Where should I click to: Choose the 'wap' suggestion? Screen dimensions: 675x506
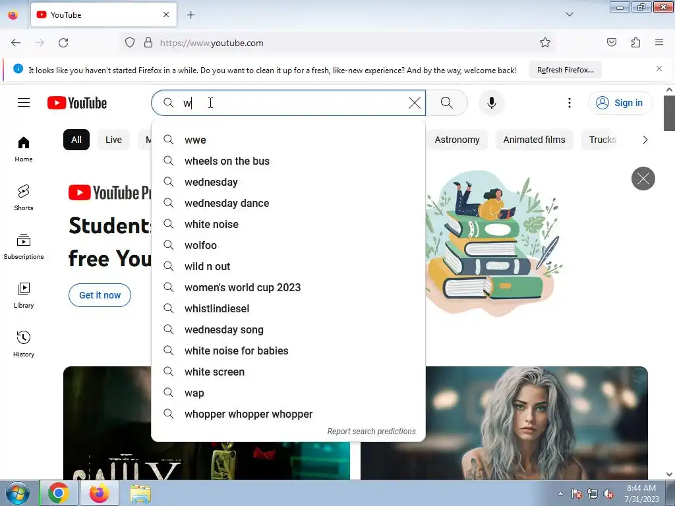point(289,393)
